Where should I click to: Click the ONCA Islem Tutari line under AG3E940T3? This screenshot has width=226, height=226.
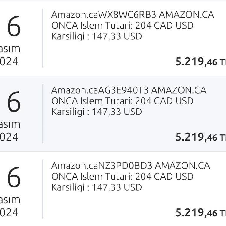pyautogui.click(x=122, y=101)
